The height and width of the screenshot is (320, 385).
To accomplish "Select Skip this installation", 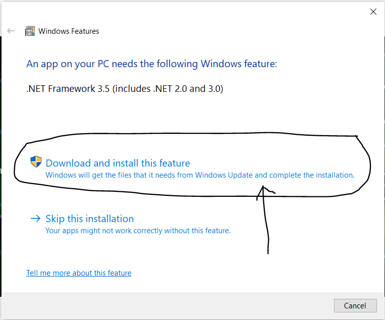I will 89,219.
